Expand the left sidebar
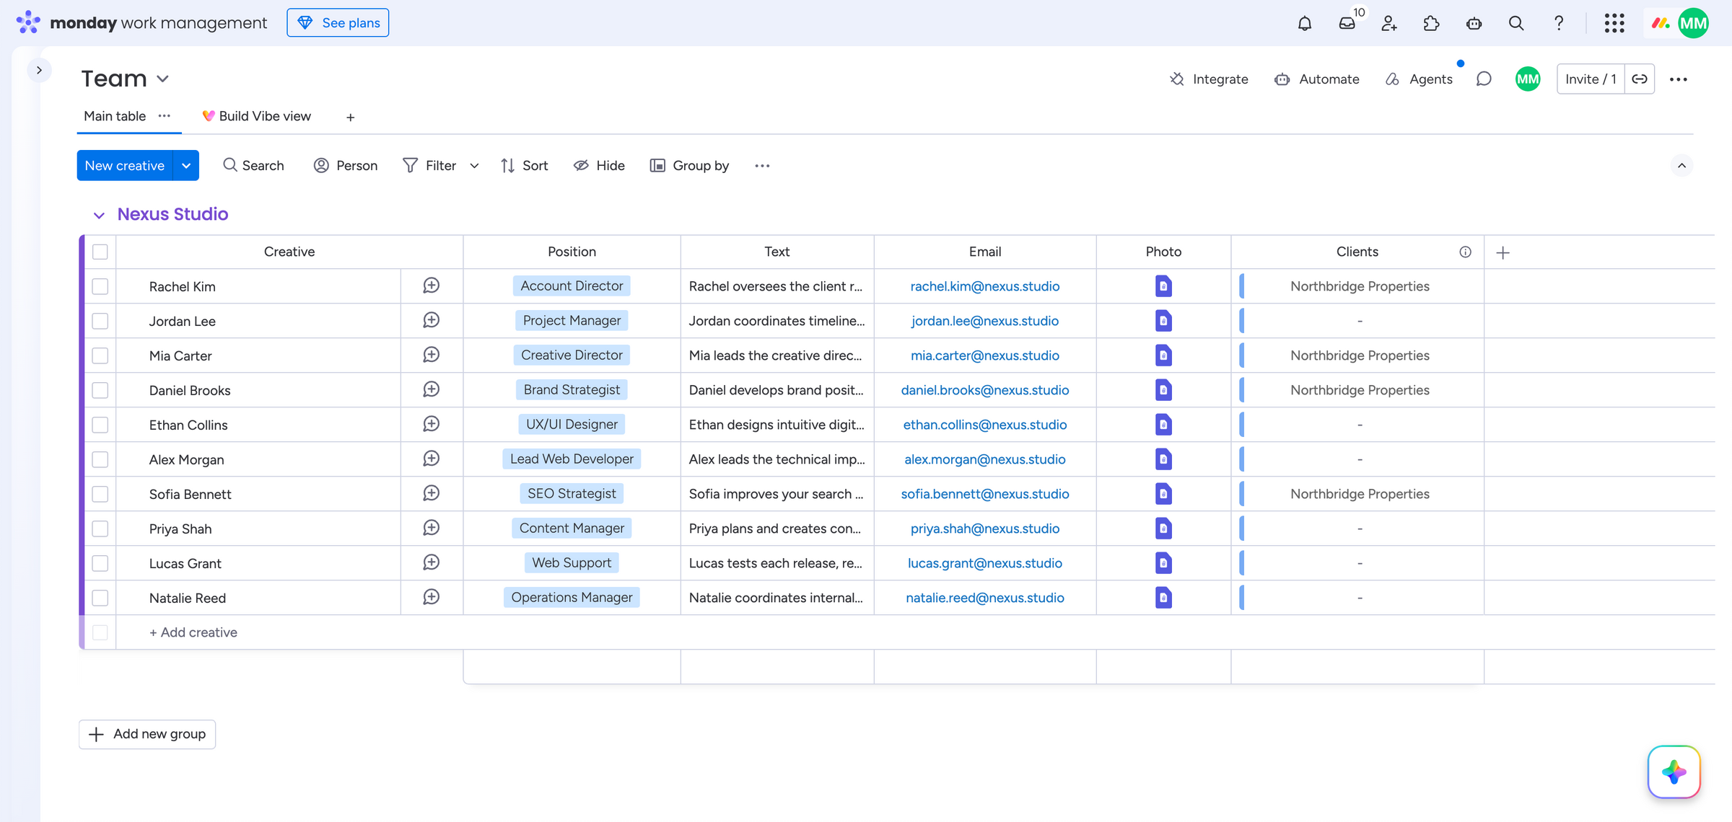This screenshot has height=822, width=1732. [39, 70]
